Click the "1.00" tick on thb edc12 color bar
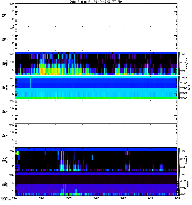192x205 pixels. click(x=183, y=54)
